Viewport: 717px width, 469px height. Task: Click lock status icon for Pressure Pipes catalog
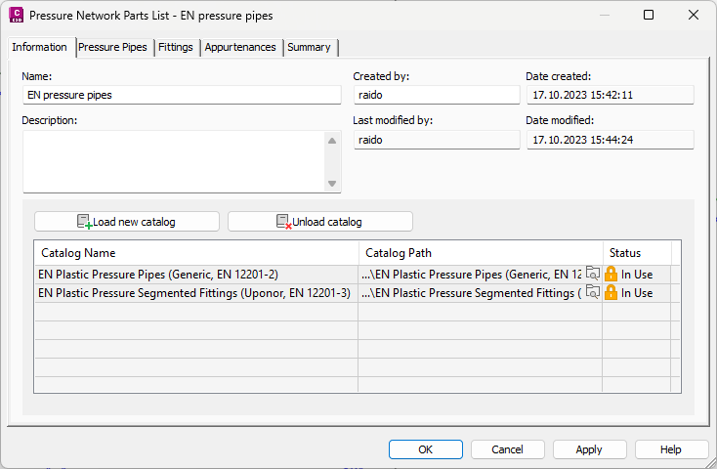(x=612, y=274)
